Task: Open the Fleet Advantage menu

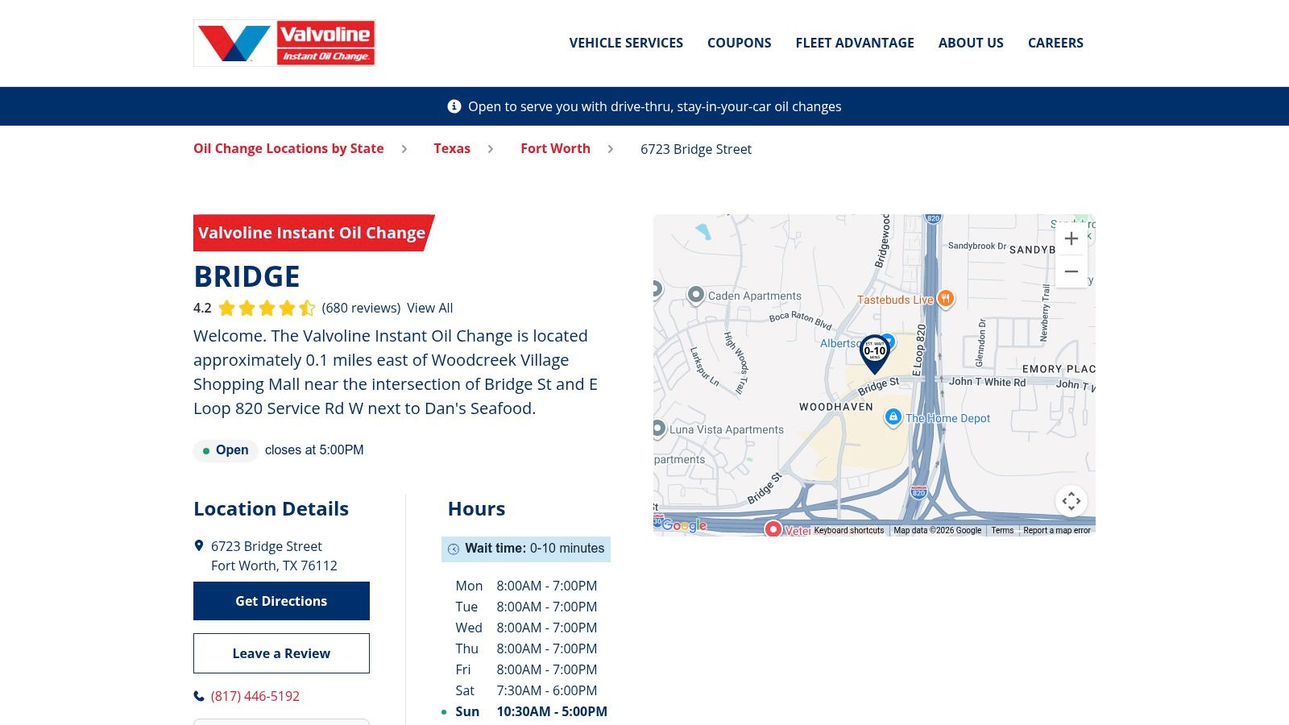Action: click(x=855, y=43)
